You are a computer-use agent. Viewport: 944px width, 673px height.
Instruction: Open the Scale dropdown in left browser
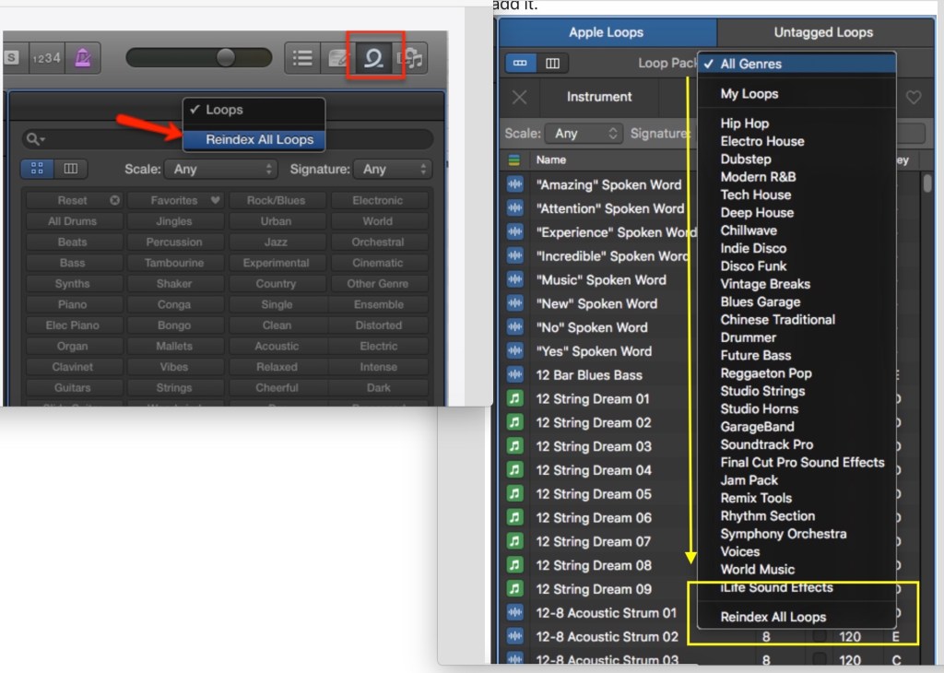pyautogui.click(x=221, y=169)
